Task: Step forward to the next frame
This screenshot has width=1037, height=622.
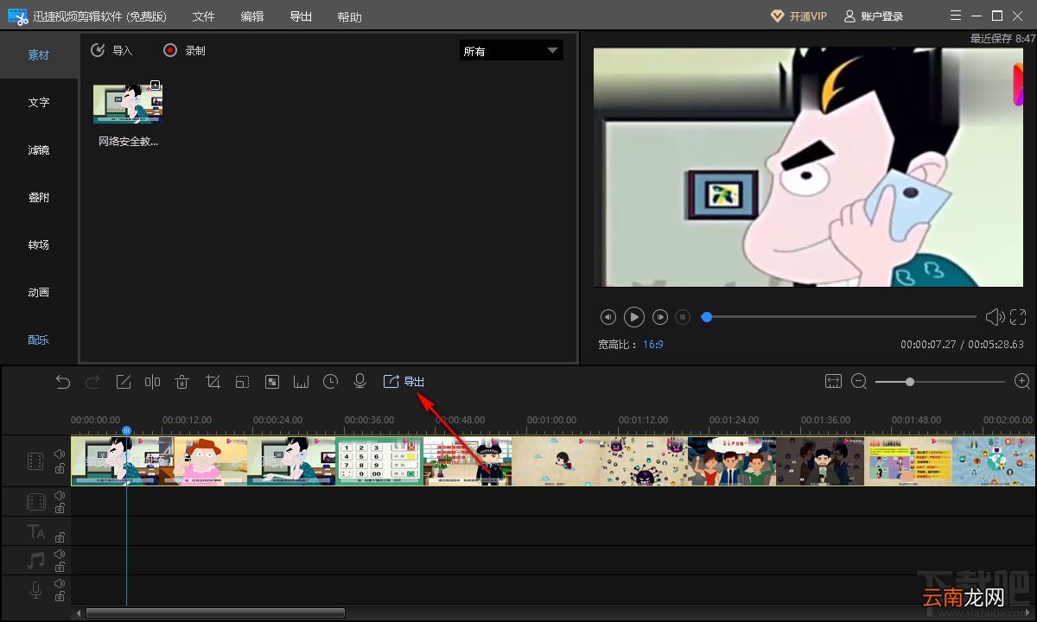Action: pyautogui.click(x=660, y=317)
